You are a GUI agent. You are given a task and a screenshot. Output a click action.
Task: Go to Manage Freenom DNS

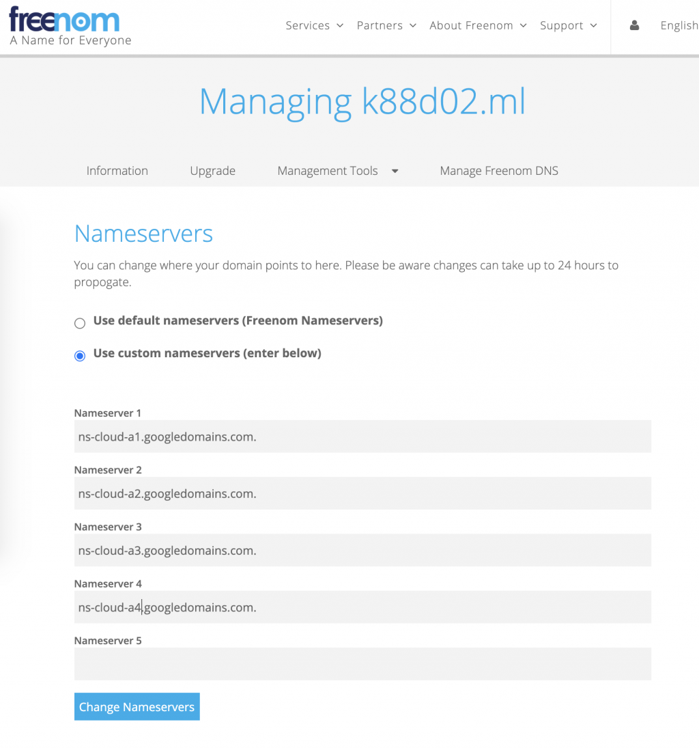[x=499, y=171]
